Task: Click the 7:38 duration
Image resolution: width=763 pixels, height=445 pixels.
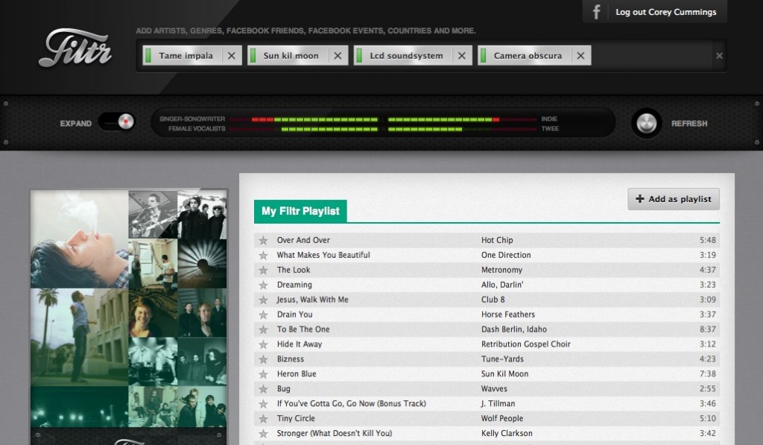Action: (x=708, y=374)
